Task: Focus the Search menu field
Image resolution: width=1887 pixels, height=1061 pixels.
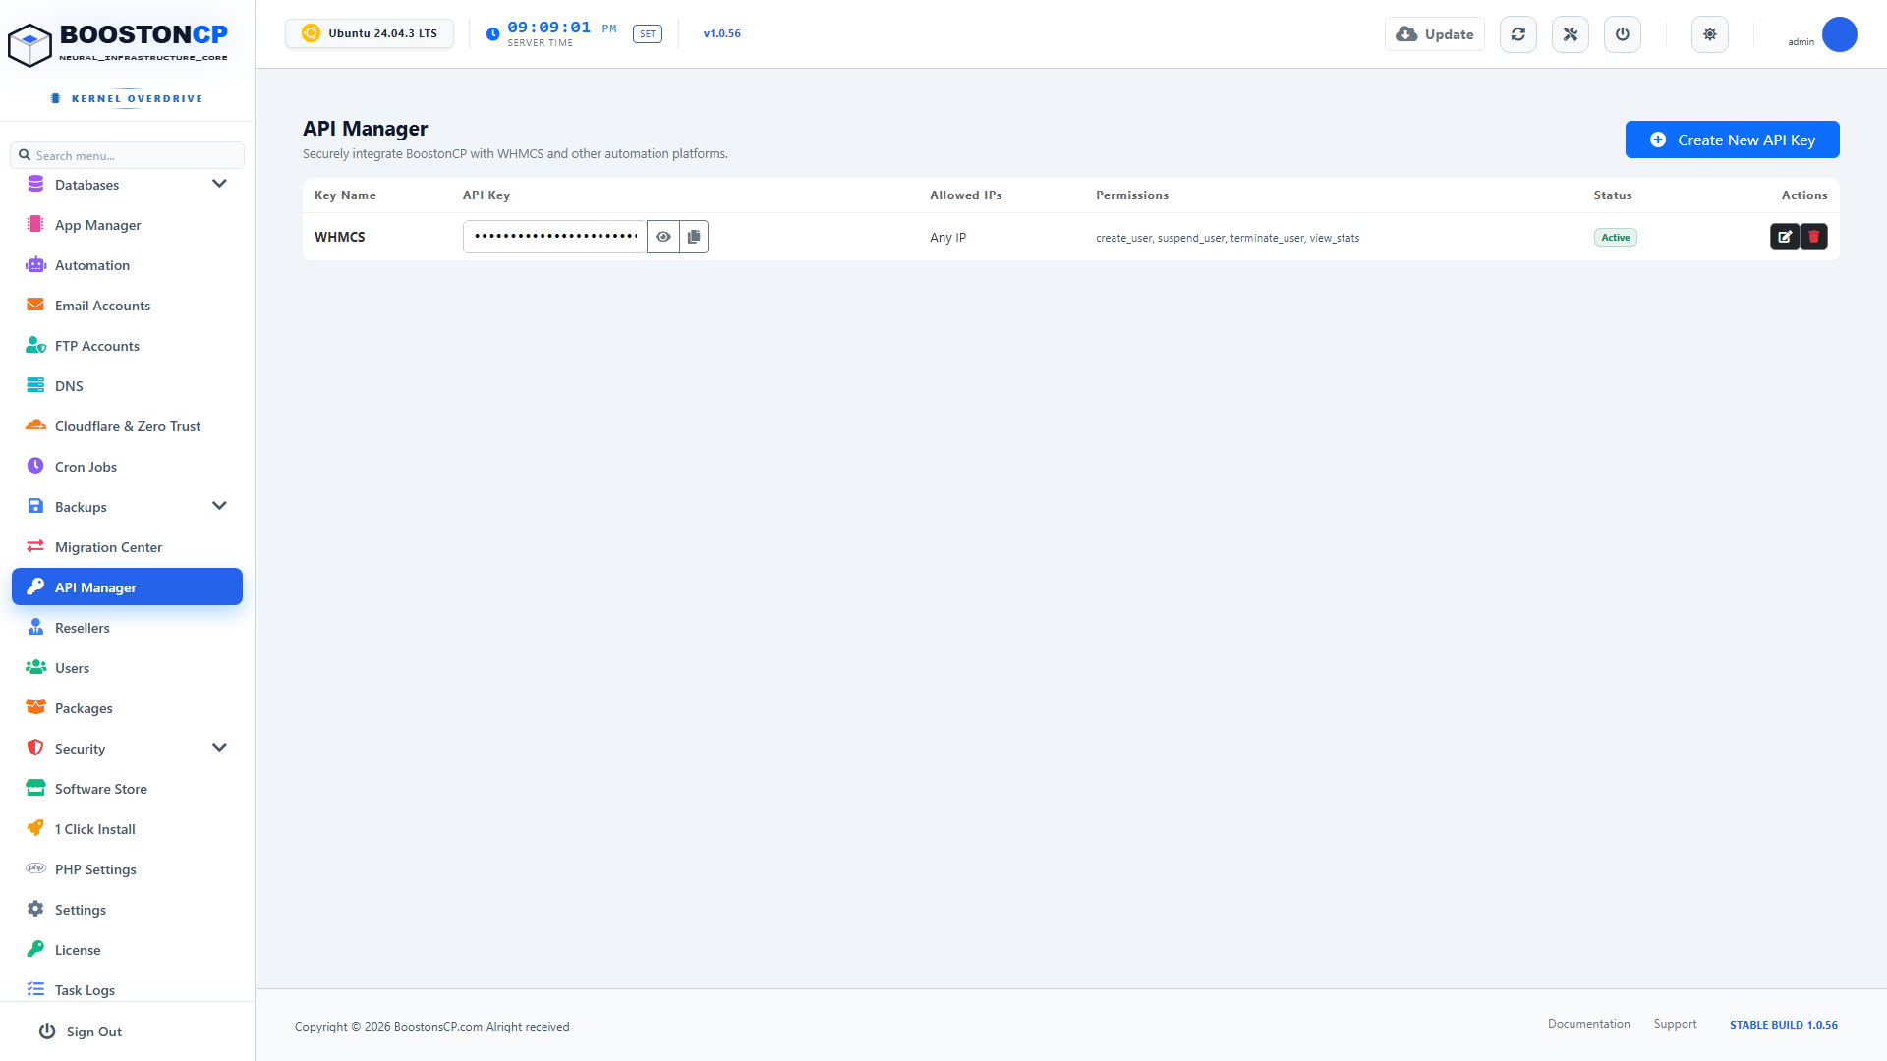Action: 127,155
